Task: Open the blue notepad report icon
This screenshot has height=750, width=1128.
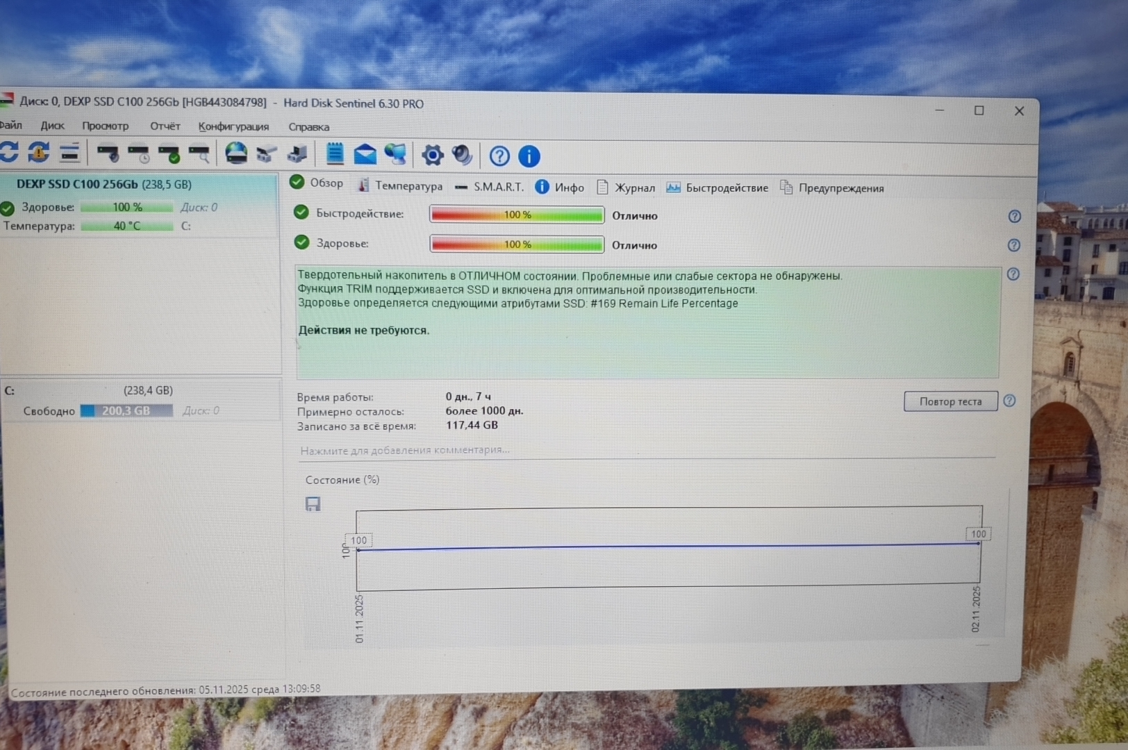Action: [335, 154]
